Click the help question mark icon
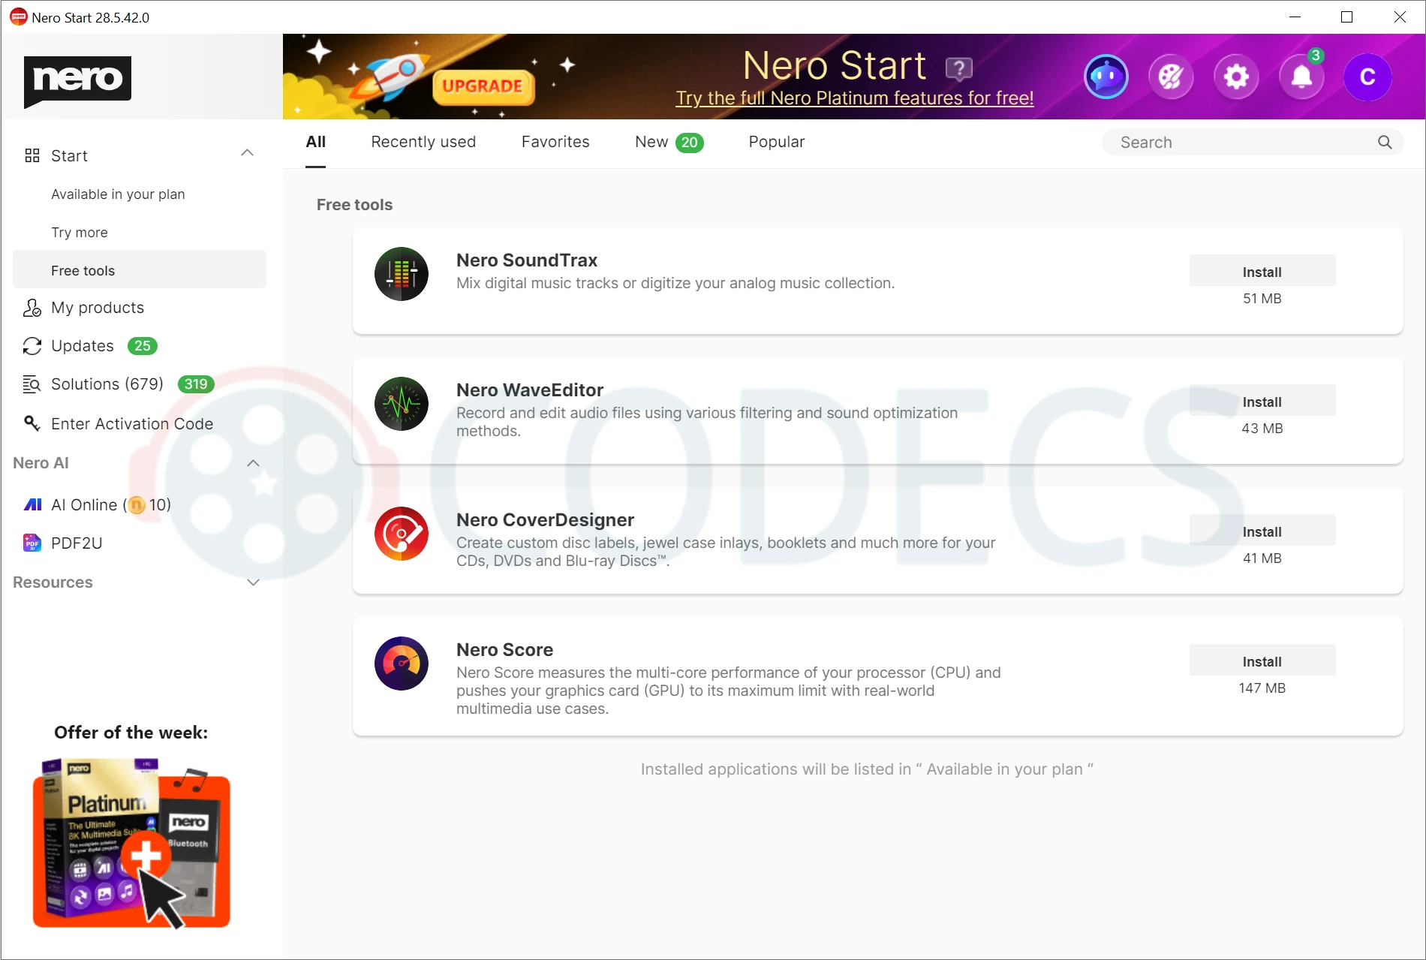Image resolution: width=1426 pixels, height=960 pixels. (958, 68)
